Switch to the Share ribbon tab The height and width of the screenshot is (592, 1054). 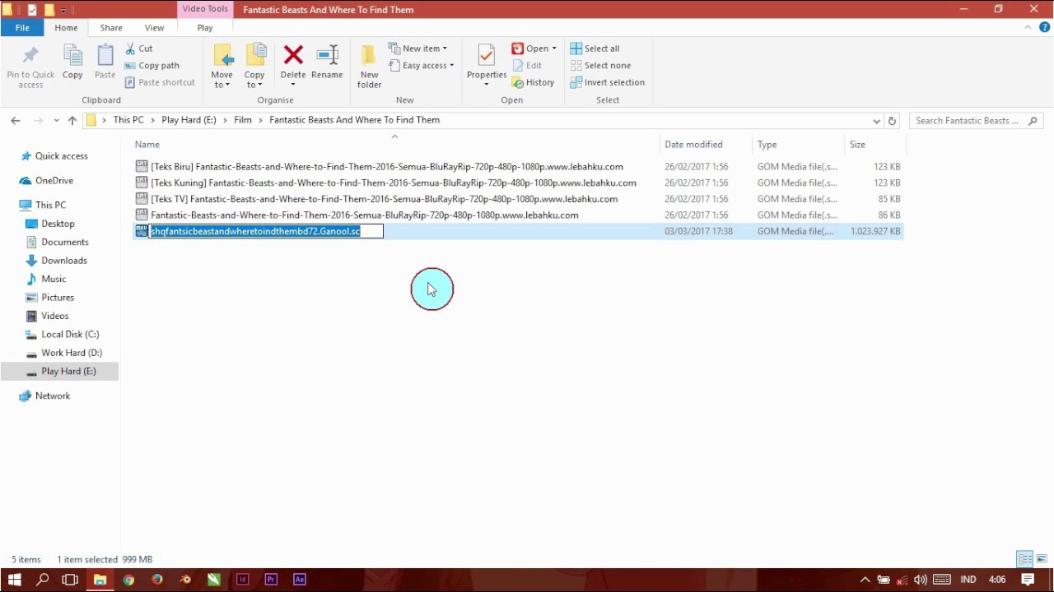(x=111, y=27)
